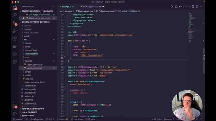
Task: Open quasar.d.ts in the file tree
Action: (38, 86)
